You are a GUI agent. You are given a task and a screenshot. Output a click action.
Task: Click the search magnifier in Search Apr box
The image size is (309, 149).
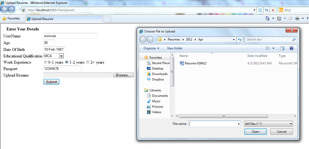click(294, 39)
